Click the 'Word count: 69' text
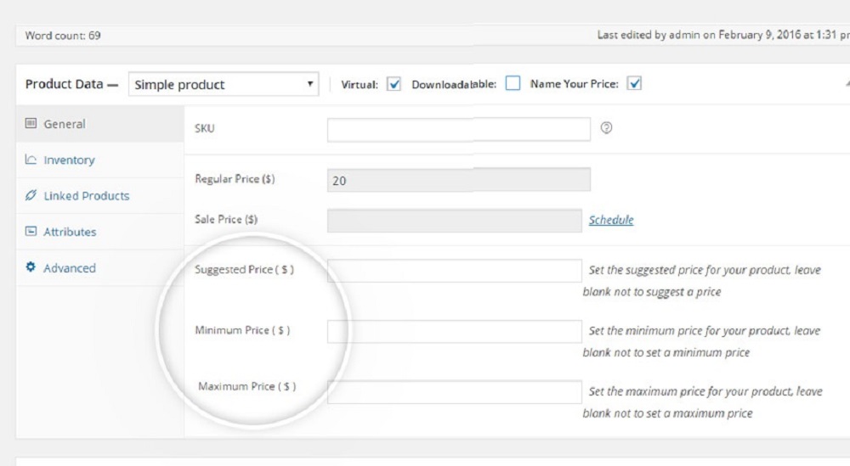 pos(63,36)
